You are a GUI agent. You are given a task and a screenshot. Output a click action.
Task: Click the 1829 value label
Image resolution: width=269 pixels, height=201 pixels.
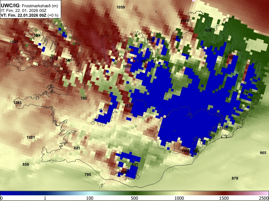[128, 106]
